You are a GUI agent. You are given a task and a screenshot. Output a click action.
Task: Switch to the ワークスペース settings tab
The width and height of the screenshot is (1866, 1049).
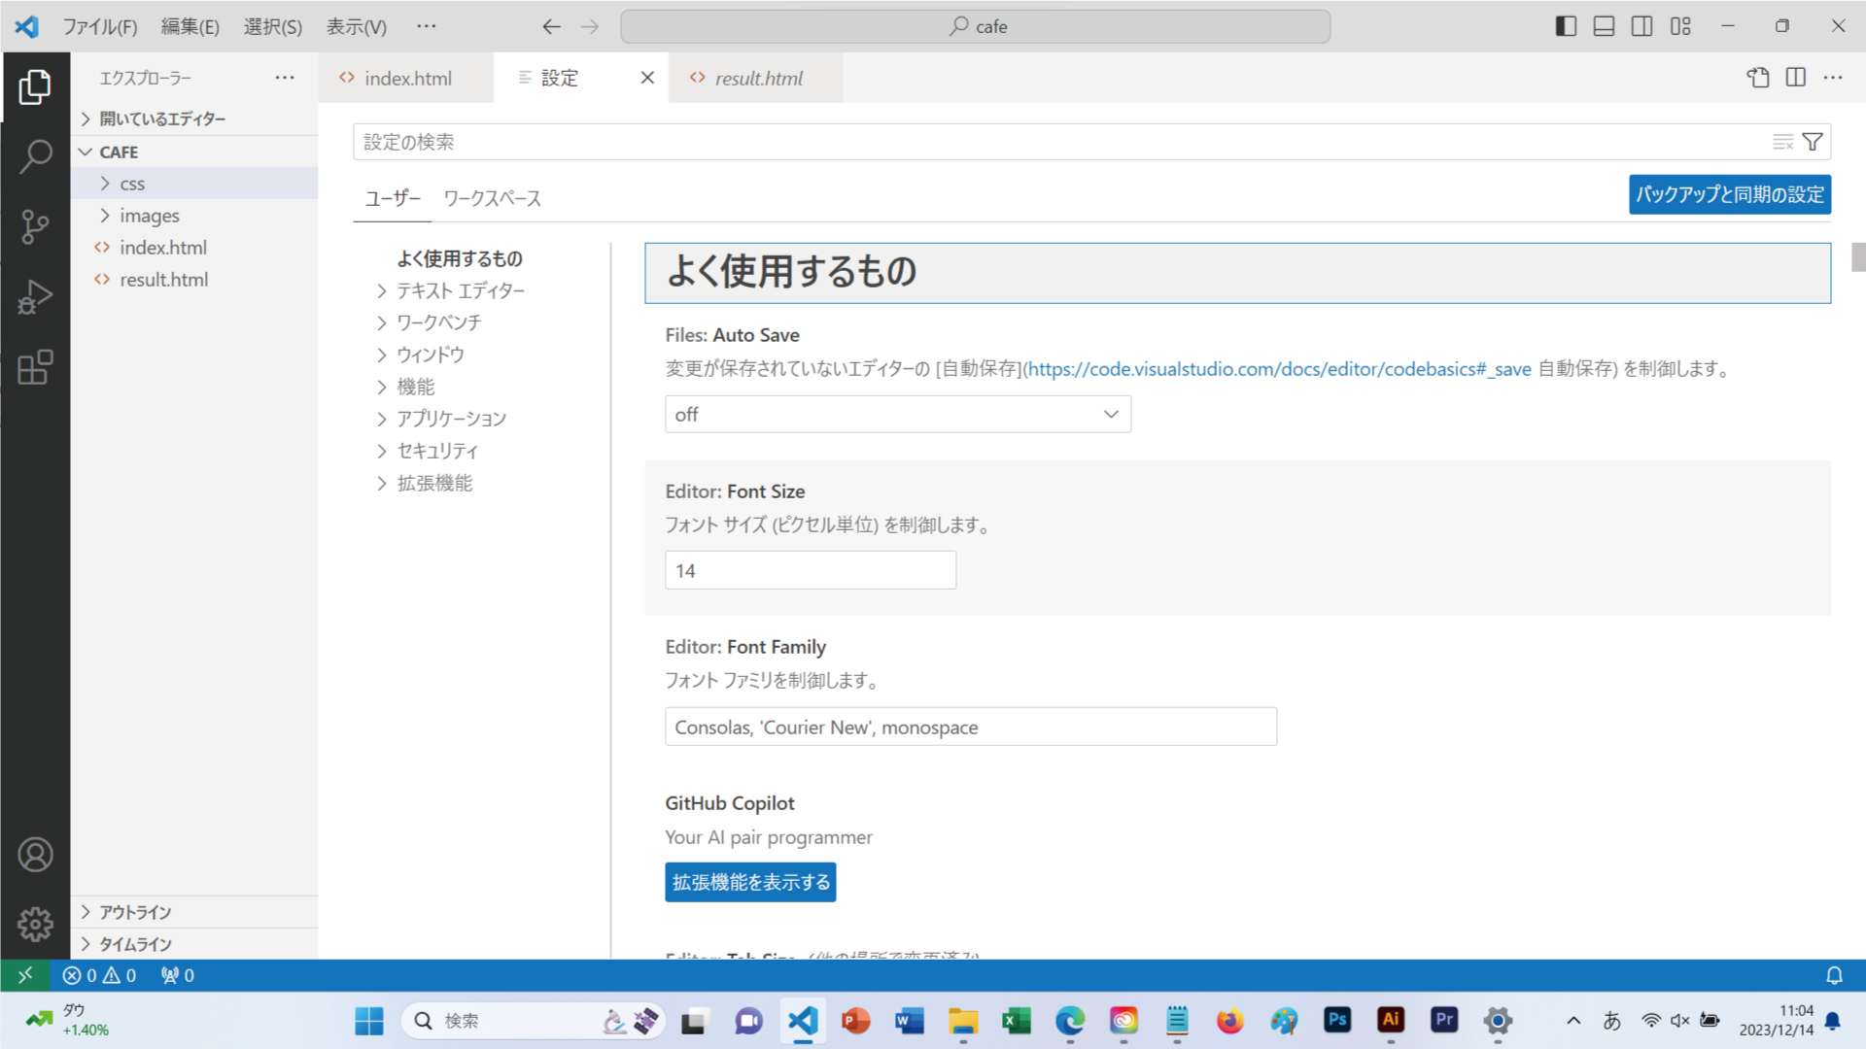pos(492,198)
